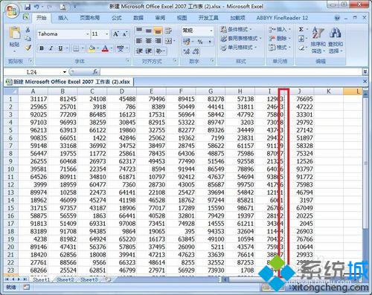The height and width of the screenshot is (295, 372).
Task: Open Conditional Formatting (条件格式) menu
Action: tap(236, 30)
